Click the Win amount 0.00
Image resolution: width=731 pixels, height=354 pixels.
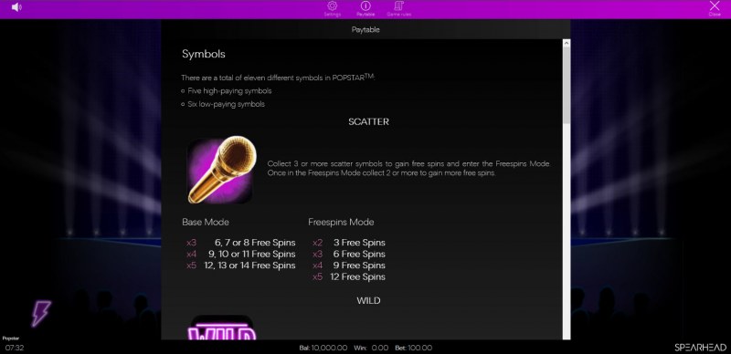pos(380,348)
